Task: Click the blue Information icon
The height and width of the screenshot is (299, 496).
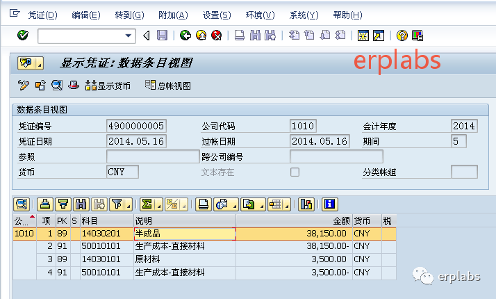Action: 329,204
